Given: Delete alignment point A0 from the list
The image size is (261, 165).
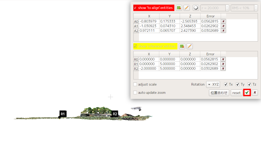Looking at the screenshot, I should pyautogui.click(x=223, y=21).
